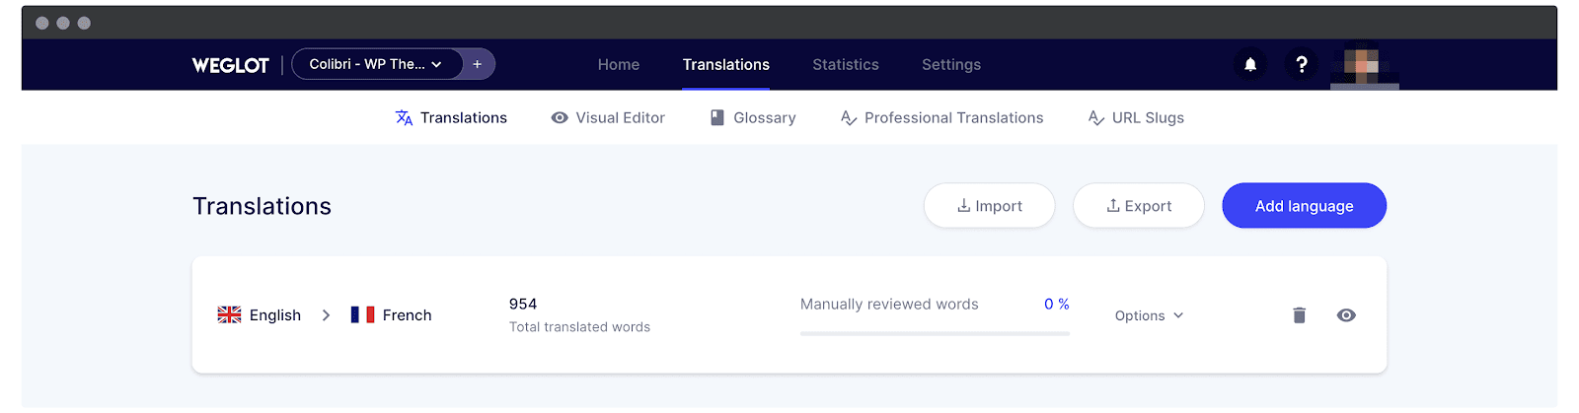The height and width of the screenshot is (413, 1579).
Task: Click the Import button
Action: pyautogui.click(x=990, y=205)
